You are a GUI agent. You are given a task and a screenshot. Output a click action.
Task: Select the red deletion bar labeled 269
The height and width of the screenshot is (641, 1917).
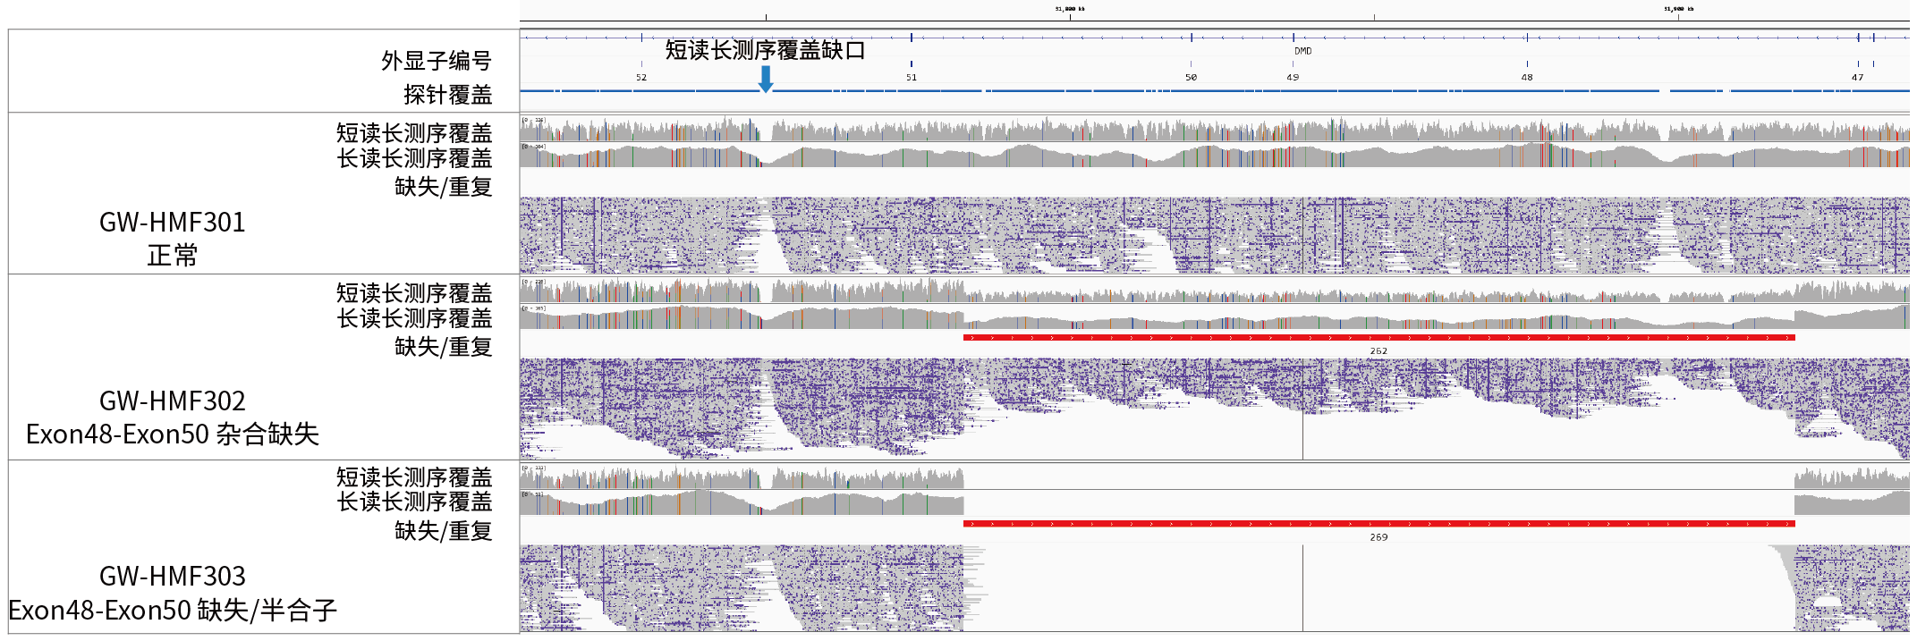1378,524
